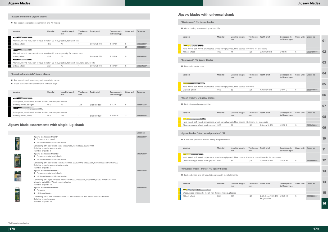Jump to chapter tab 02

point(325,52)
